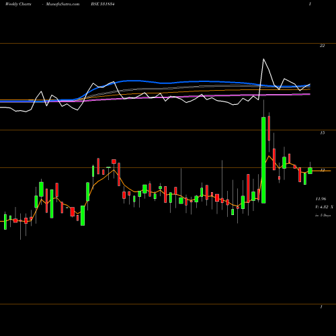Screen dimensions: 336x336
Task: Click the "MunafaSutra.com" header text
Action: pyautogui.click(x=62, y=4)
